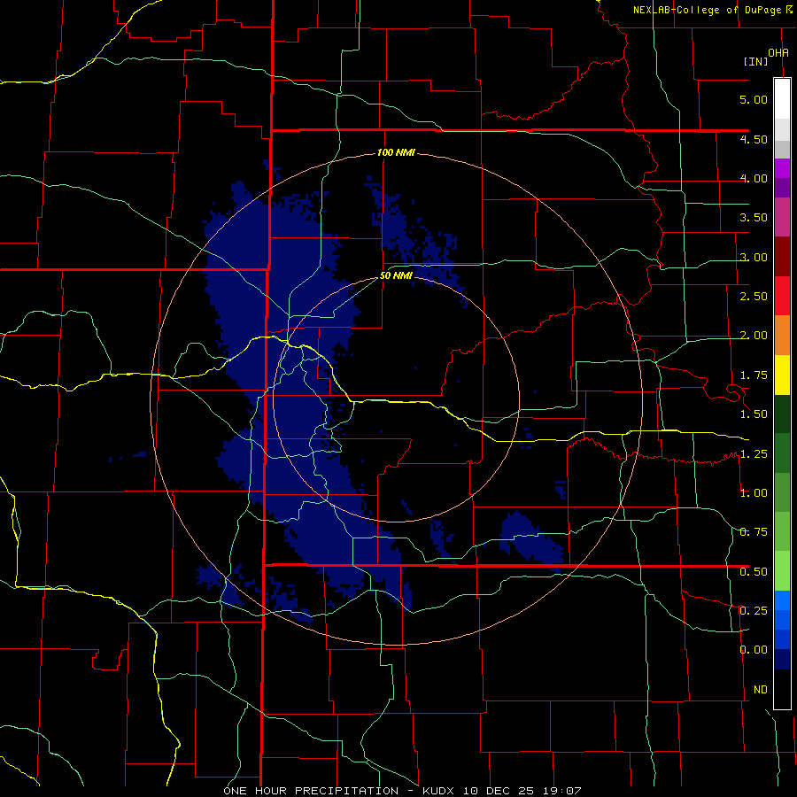Image resolution: width=797 pixels, height=797 pixels.
Task: Click the 1.75 legend value
Action: 754,375
